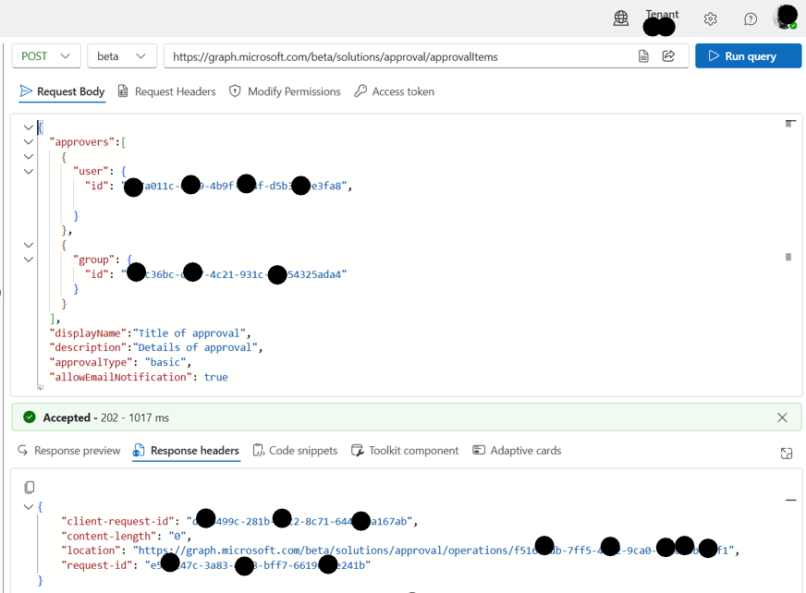Screen dimensions: 806x593
Task: Click the "allowEmailNotification" true value
Action: 216,377
